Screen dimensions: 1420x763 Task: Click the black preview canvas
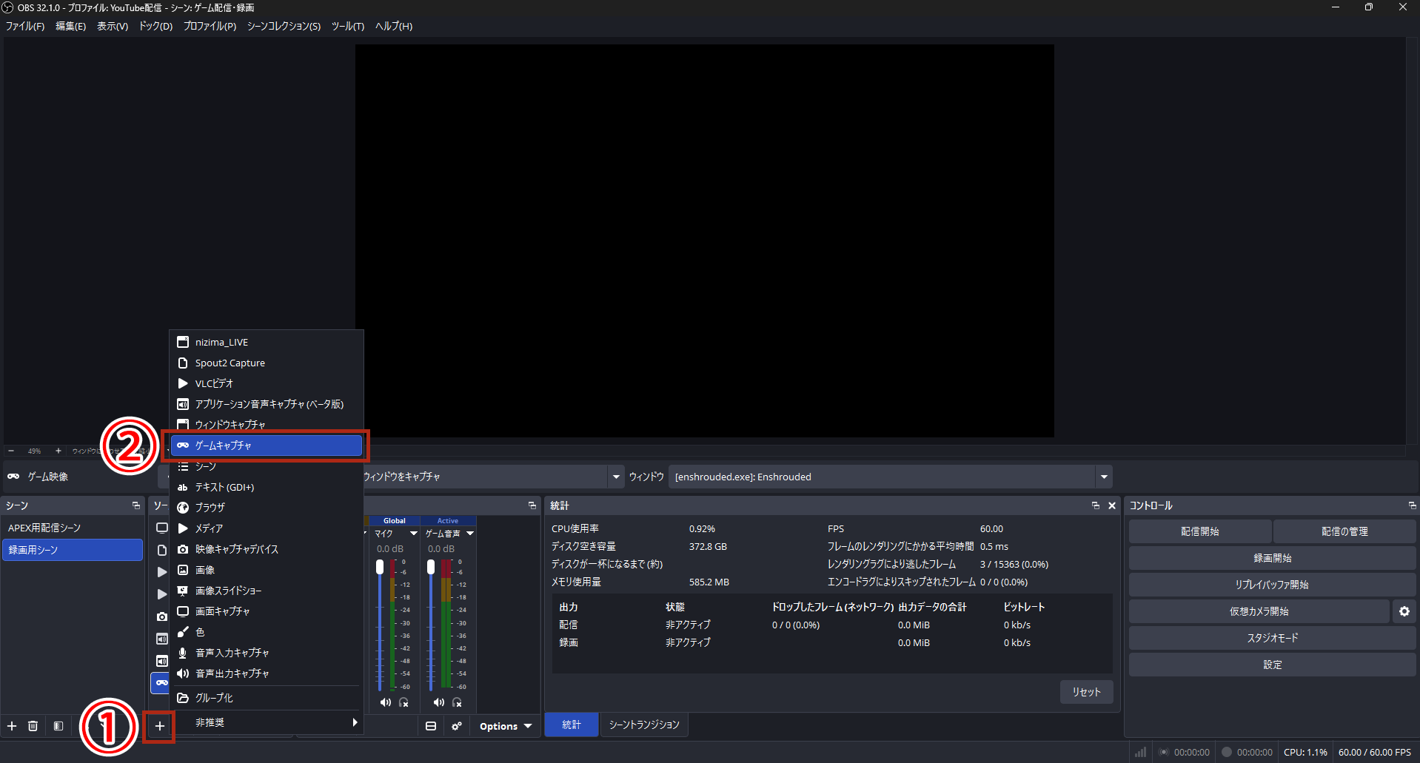[705, 241]
